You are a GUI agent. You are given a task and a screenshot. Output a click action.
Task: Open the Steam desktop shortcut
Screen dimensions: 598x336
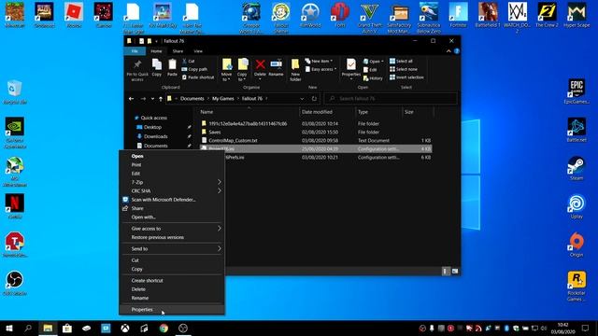point(577,168)
